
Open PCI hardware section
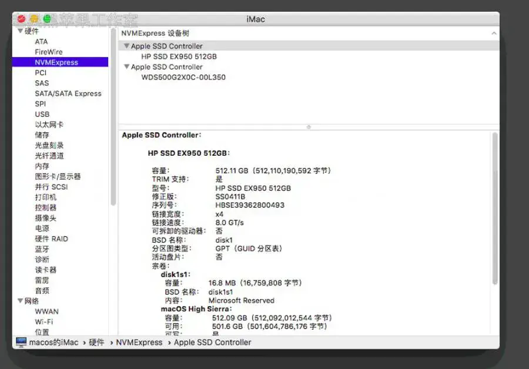41,72
